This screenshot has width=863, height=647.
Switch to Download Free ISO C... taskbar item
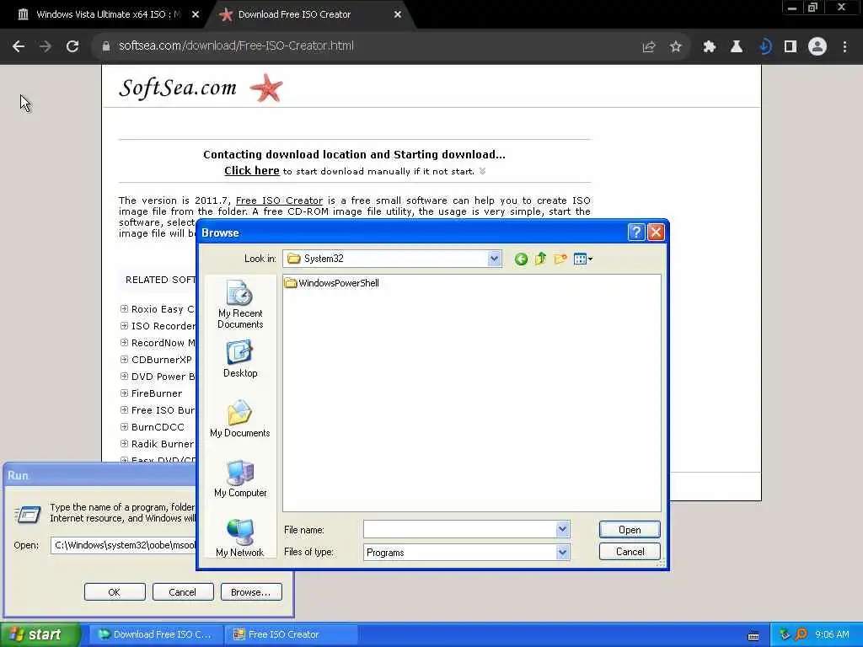[x=155, y=634]
